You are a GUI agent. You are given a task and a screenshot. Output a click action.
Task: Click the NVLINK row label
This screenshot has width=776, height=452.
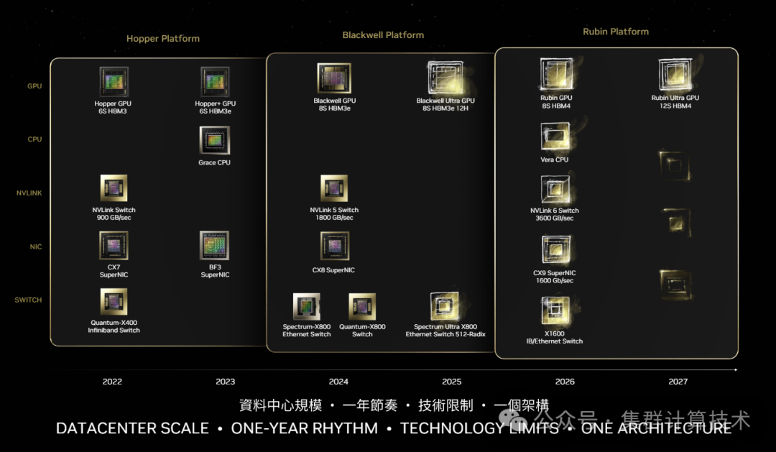[29, 193]
